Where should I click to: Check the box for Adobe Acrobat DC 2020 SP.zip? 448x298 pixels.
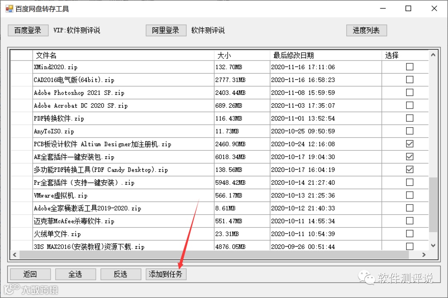point(409,105)
